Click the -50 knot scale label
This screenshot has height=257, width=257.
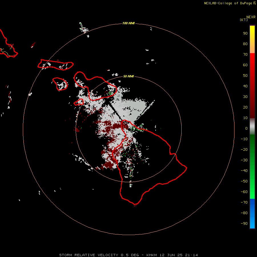244,181
